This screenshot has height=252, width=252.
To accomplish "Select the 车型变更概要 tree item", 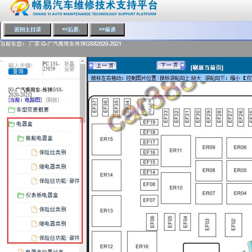I will (x=33, y=110).
